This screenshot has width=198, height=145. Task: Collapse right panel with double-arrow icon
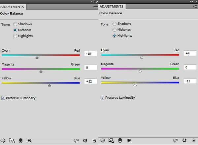tap(192, 1)
